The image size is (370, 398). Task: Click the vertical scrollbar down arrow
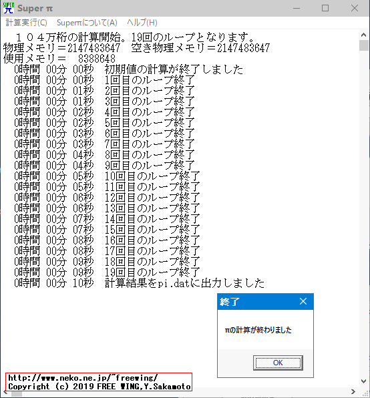click(364, 381)
